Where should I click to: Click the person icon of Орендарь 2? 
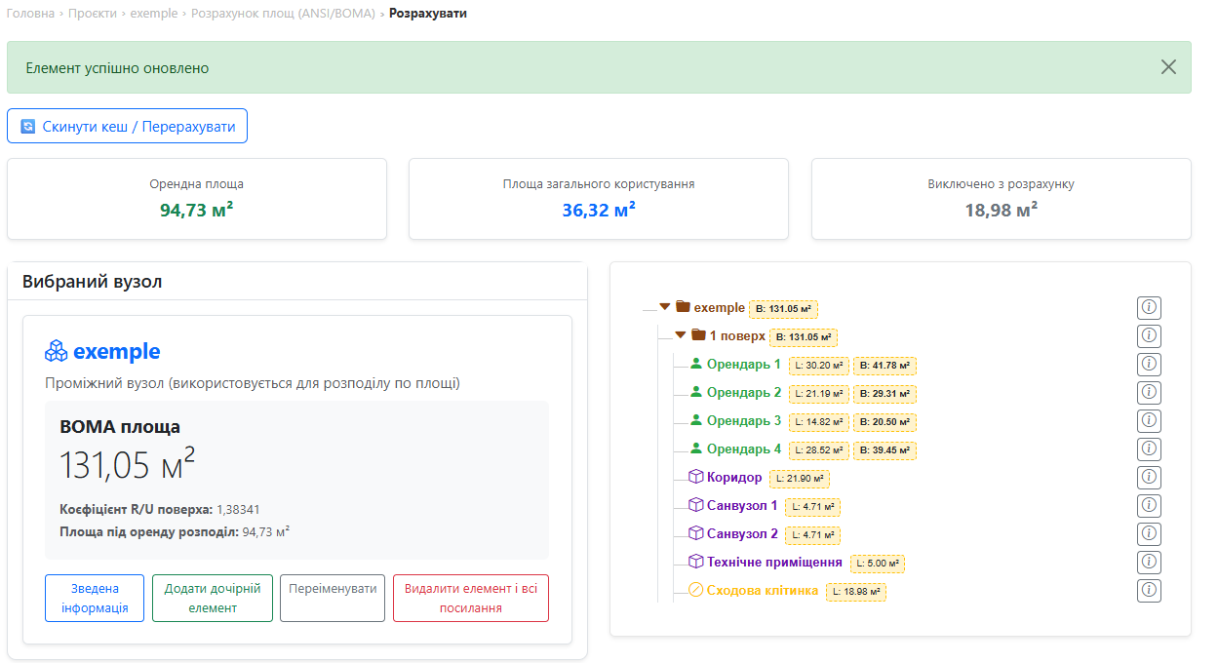[x=696, y=392]
